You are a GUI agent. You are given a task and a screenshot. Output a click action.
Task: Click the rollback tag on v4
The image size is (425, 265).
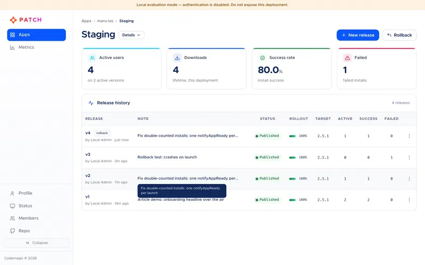pyautogui.click(x=102, y=133)
